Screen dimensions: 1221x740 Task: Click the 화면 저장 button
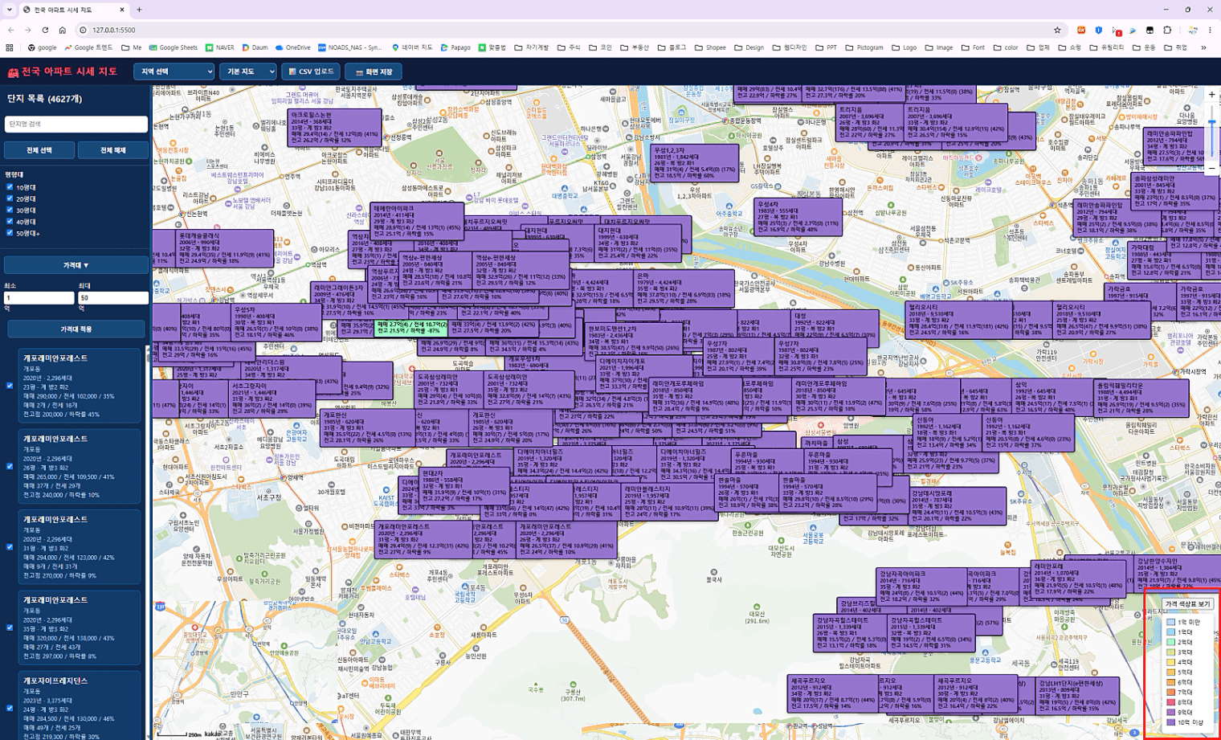374,72
